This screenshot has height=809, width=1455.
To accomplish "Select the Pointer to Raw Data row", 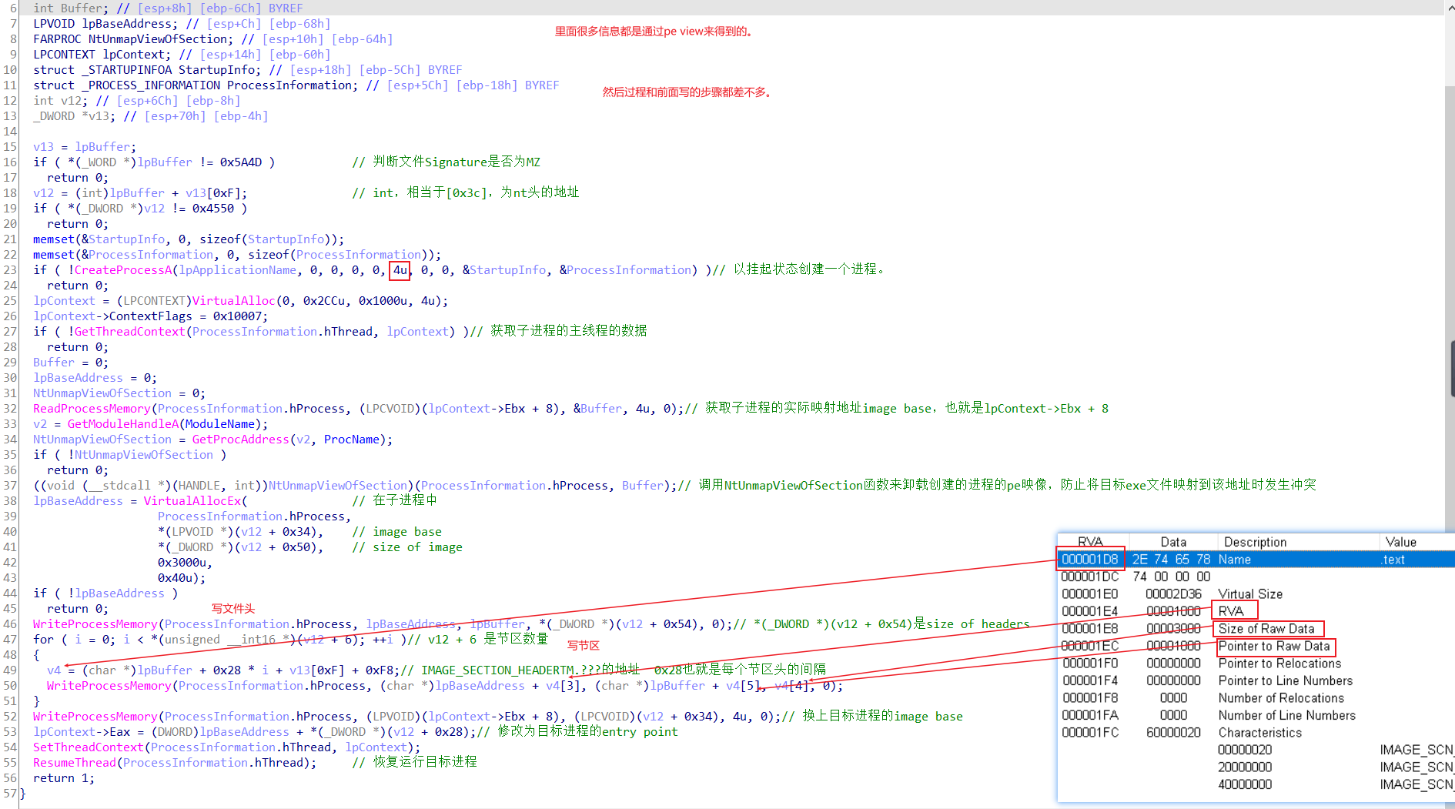I will tap(1256, 646).
